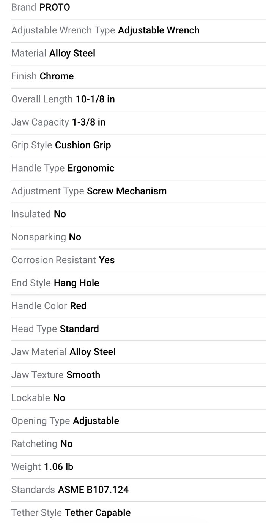Tap the Jaw Capacity 1-3/8 in value
This screenshot has height=523, width=266.
[x=88, y=122]
